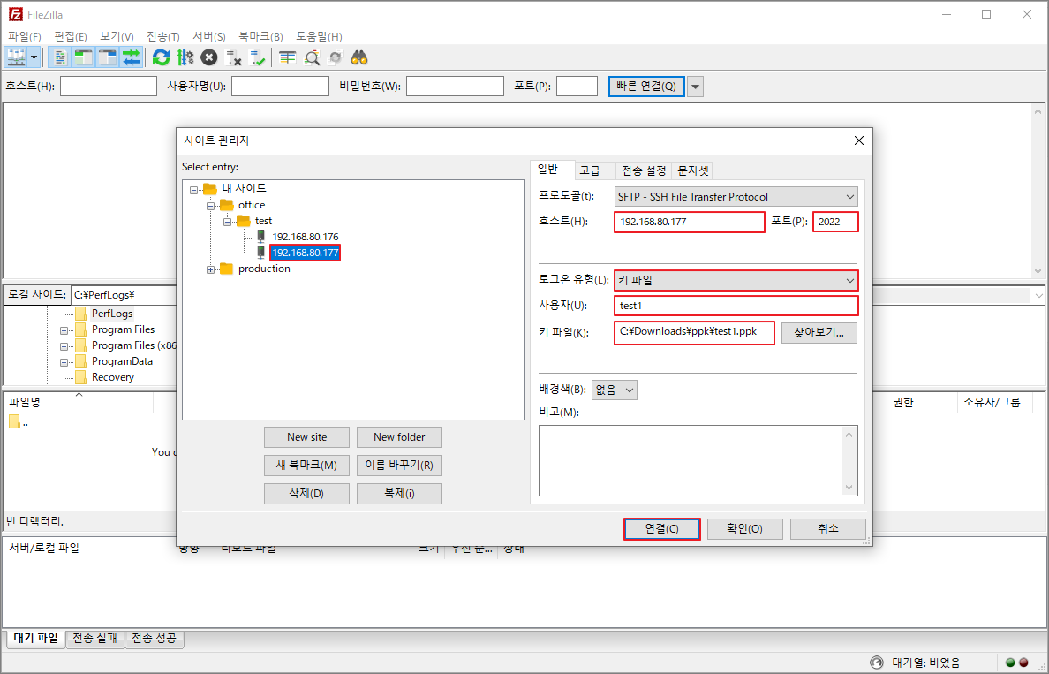The width and height of the screenshot is (1049, 674).
Task: Click the reconnect to last server icon
Action: (x=258, y=57)
